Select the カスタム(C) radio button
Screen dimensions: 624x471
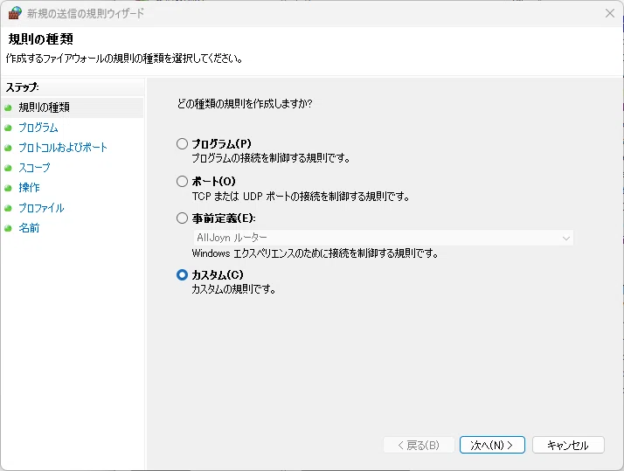[183, 275]
